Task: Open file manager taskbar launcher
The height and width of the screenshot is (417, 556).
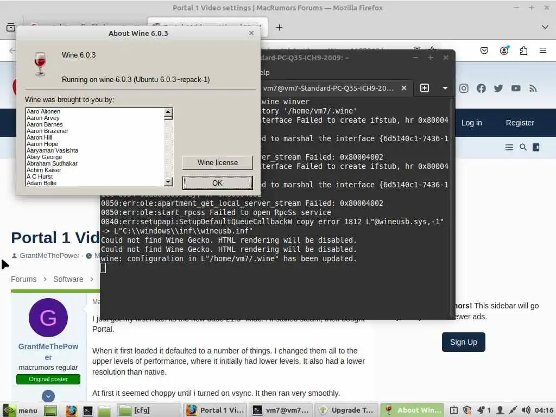Action: pyautogui.click(x=104, y=410)
